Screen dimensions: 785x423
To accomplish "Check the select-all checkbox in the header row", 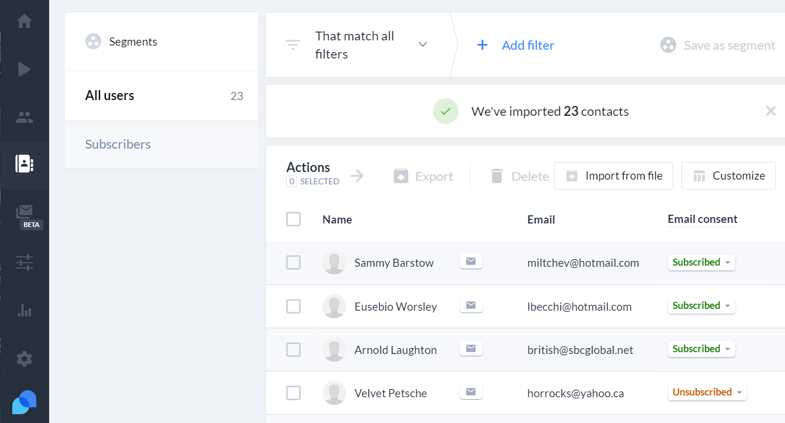I will pyautogui.click(x=293, y=219).
